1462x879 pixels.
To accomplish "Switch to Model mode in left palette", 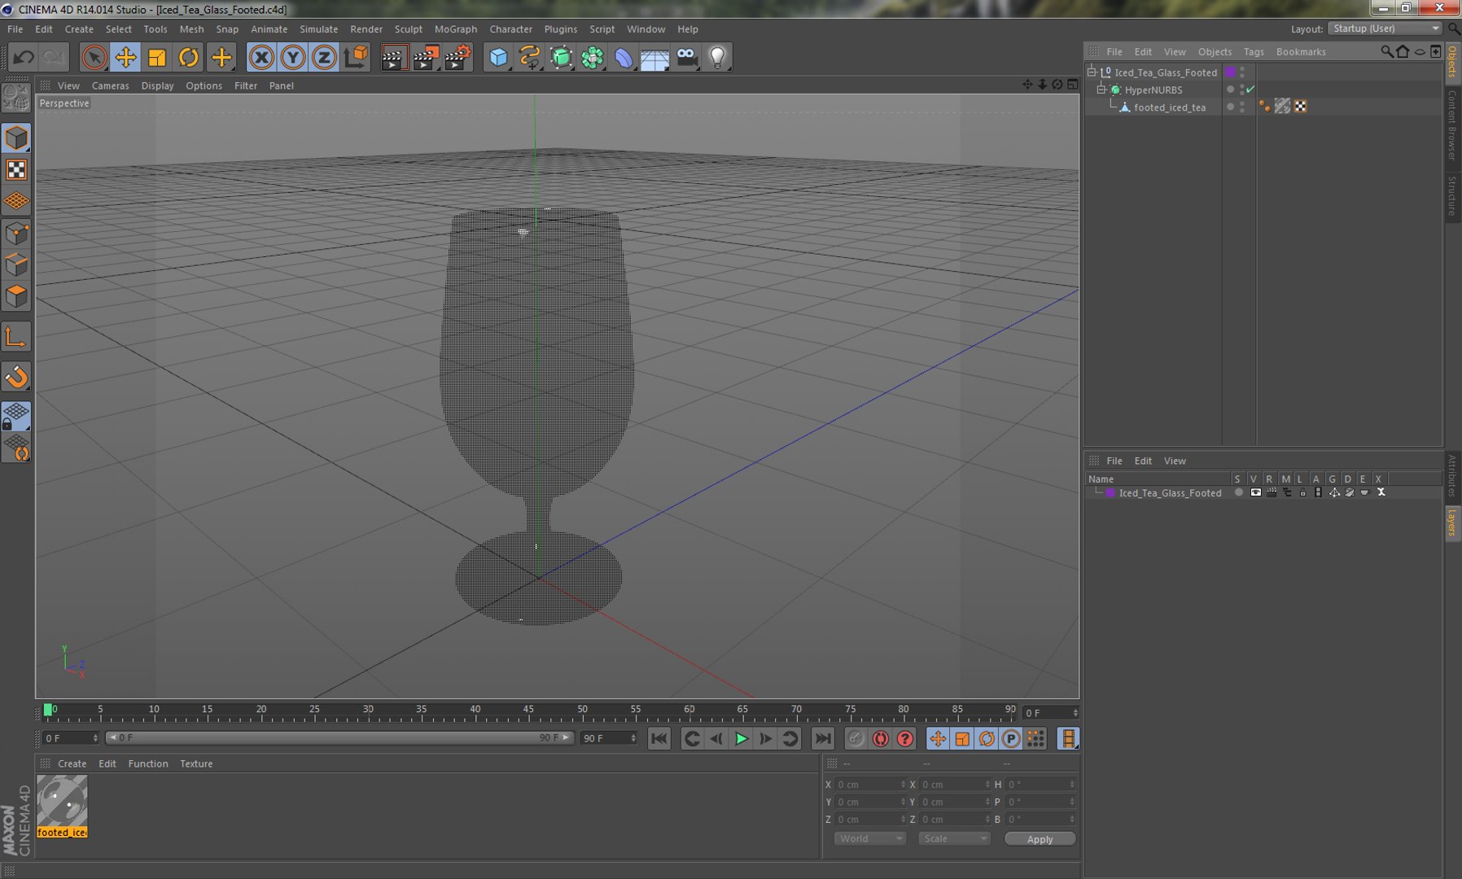I will pyautogui.click(x=16, y=138).
